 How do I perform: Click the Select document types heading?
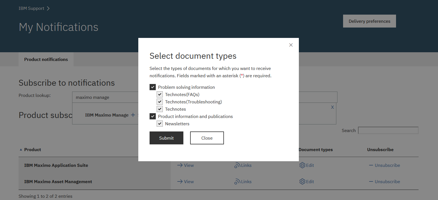point(193,56)
